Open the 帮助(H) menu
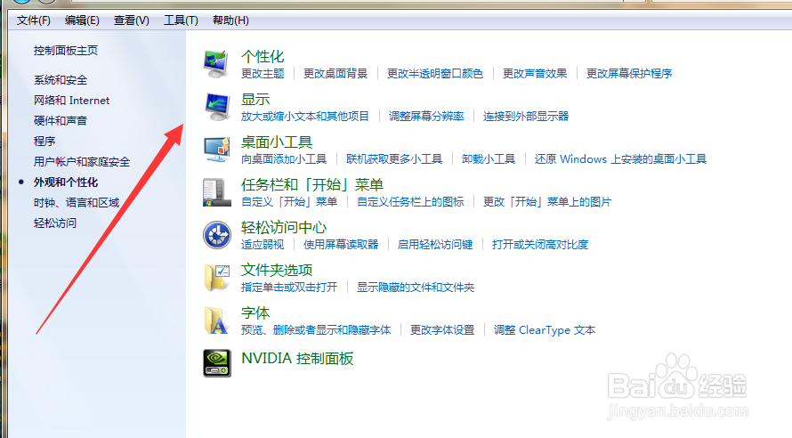 [x=230, y=20]
